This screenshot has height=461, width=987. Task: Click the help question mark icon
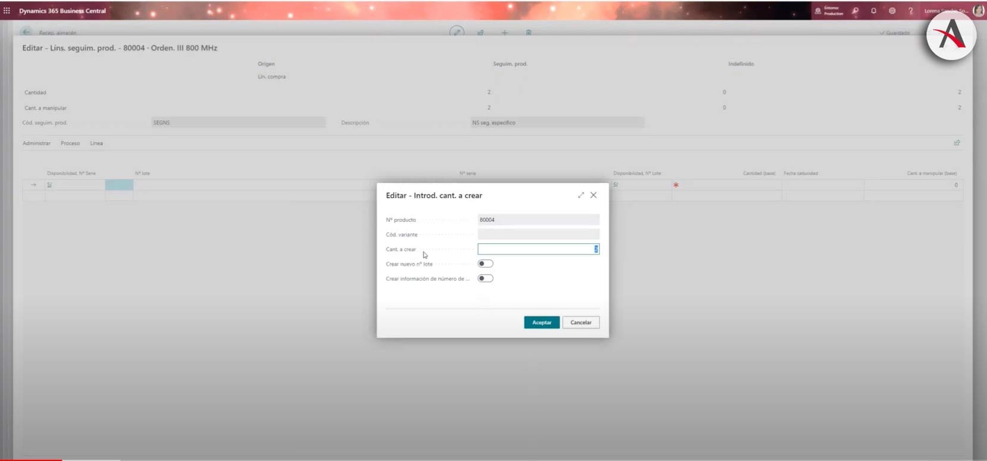pos(910,11)
